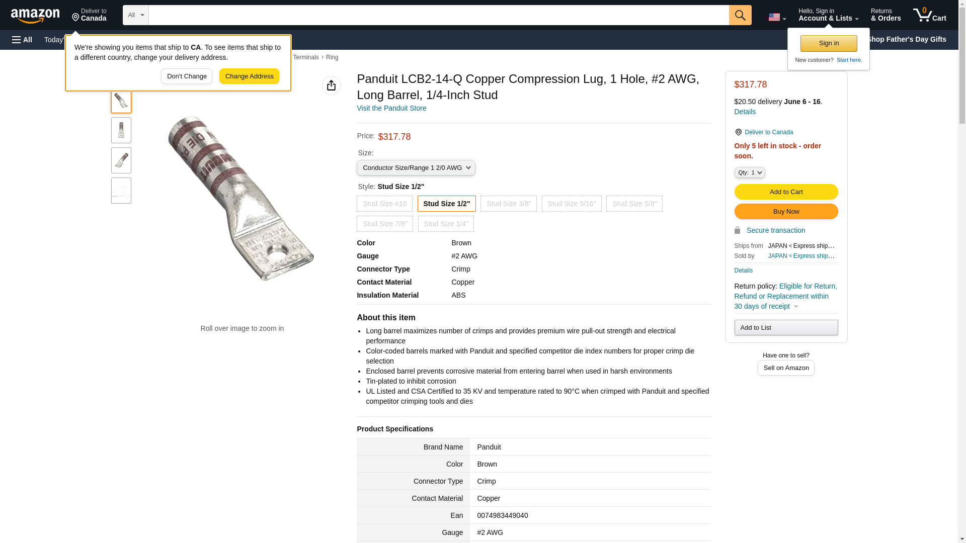Open Returns & Orders
Viewport: 966px width, 543px height.
click(x=886, y=15)
